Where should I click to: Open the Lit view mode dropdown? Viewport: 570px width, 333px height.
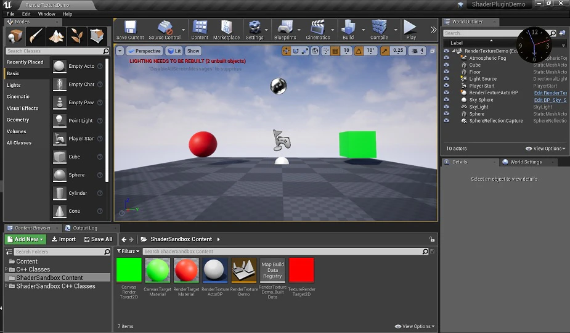point(174,51)
